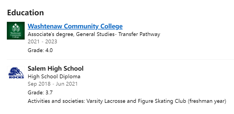Select the Salem High School title
Screen dimensions: 234x114
pyautogui.click(x=55, y=68)
